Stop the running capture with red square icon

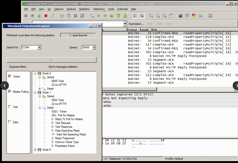(46, 16)
